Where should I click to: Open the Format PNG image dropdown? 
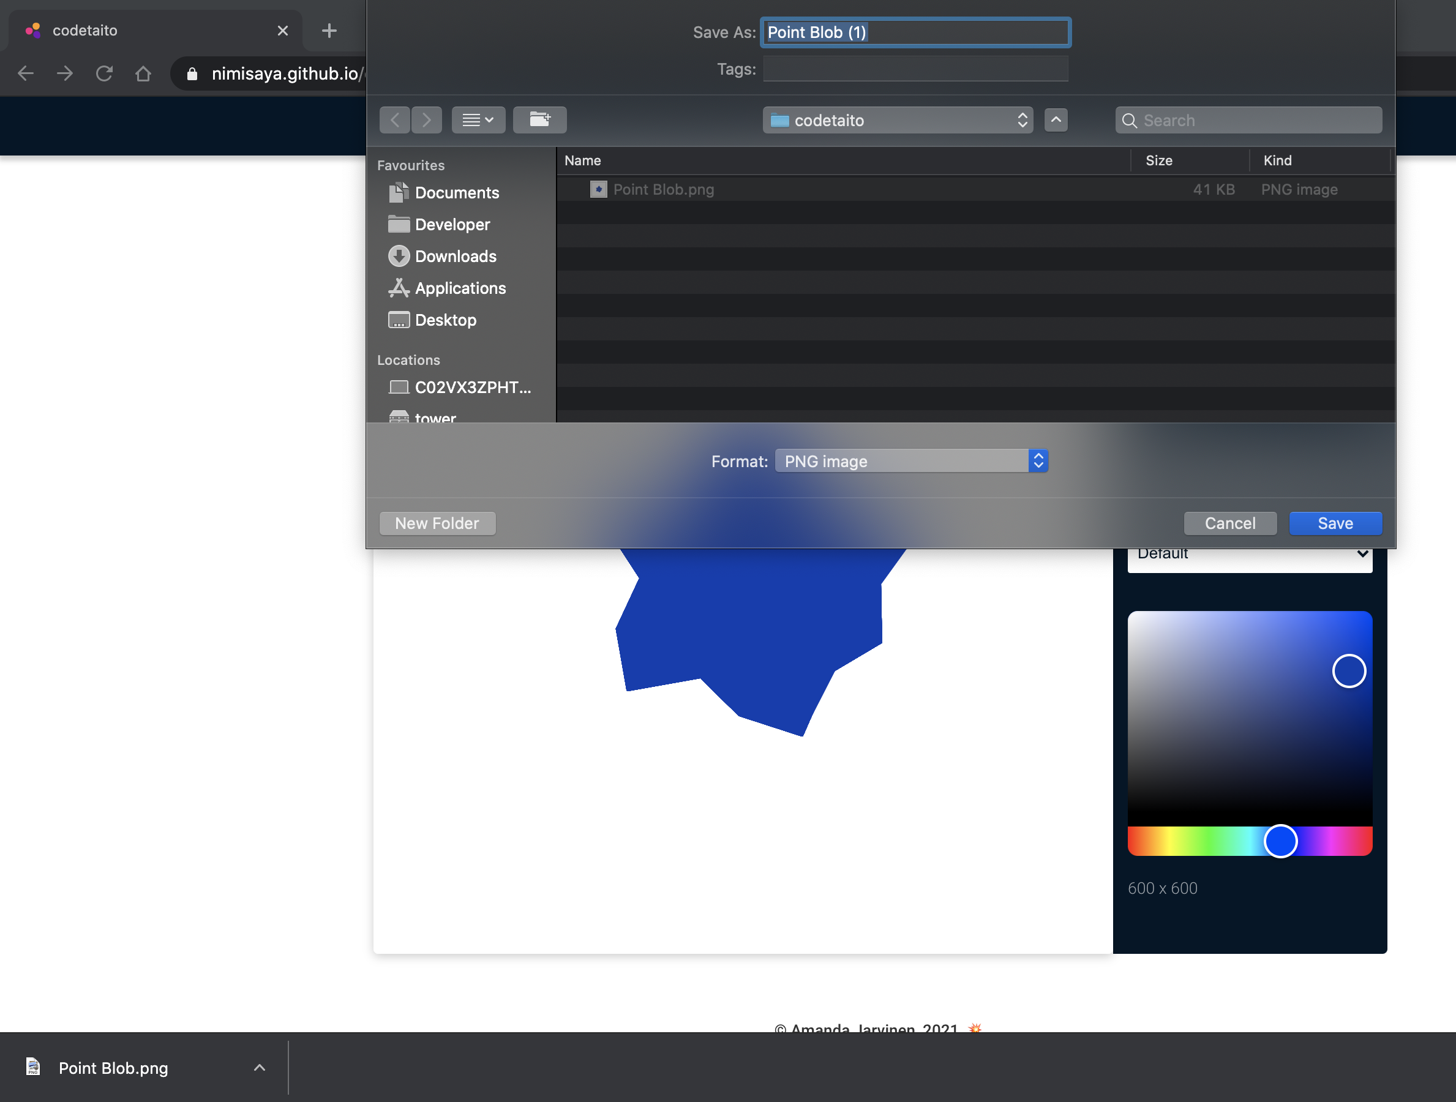tap(911, 461)
